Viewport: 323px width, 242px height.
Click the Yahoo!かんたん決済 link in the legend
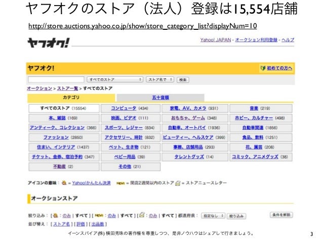pos(91,183)
